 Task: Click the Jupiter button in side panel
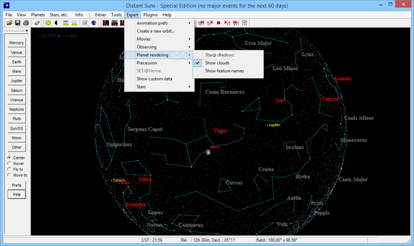[x=17, y=81]
